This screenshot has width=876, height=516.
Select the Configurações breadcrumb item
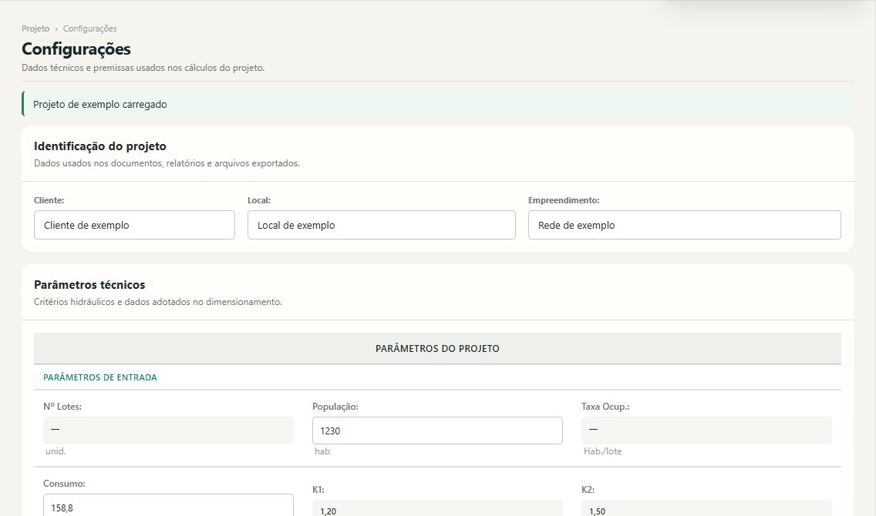pyautogui.click(x=89, y=28)
